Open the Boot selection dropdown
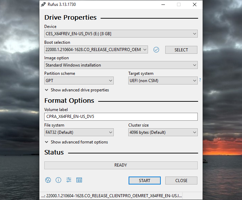The height and width of the screenshot is (200, 242). pos(96,50)
